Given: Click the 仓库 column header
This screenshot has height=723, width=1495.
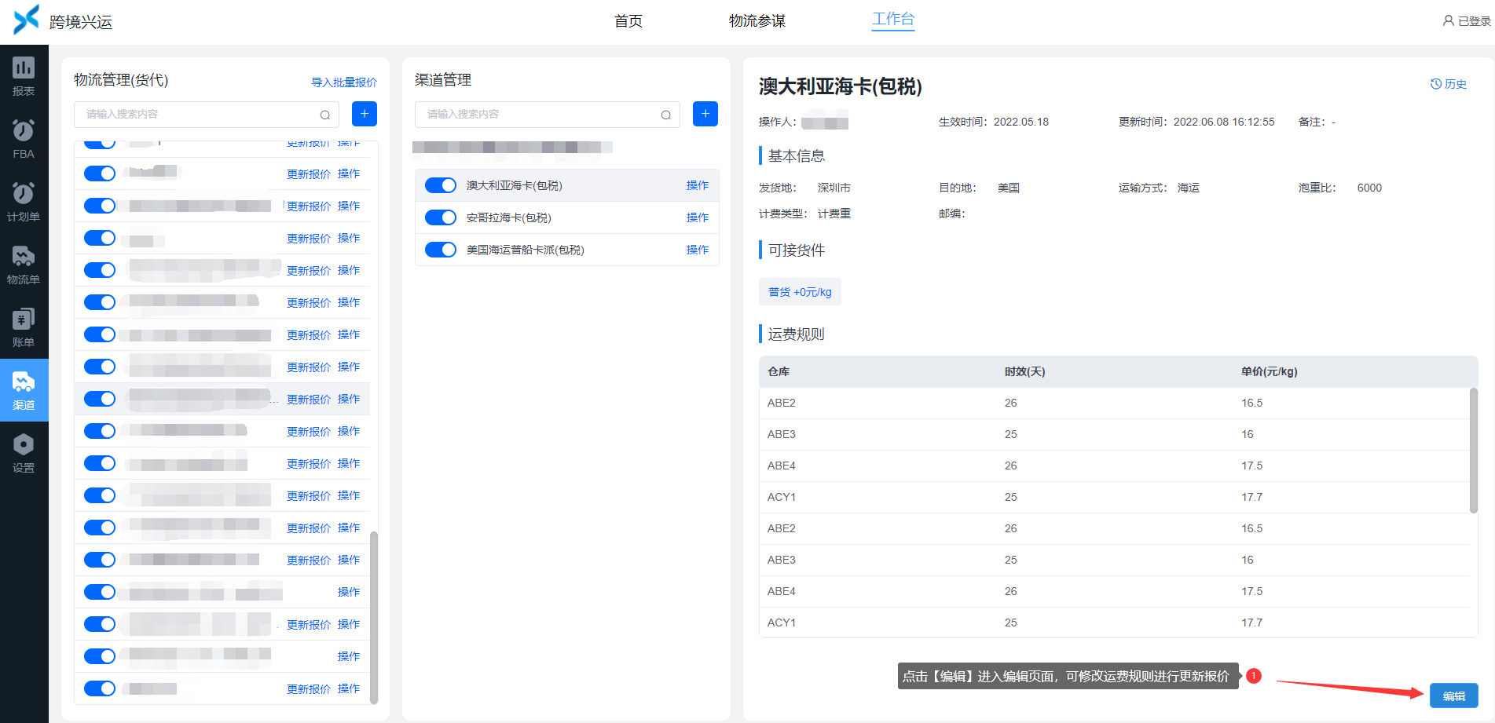Looking at the screenshot, I should pyautogui.click(x=779, y=372).
